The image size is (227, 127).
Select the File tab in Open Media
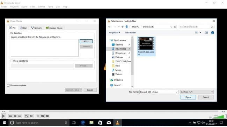13,28
